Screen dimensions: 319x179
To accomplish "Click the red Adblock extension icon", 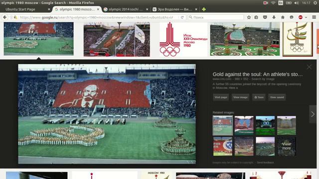I will 301,17.
